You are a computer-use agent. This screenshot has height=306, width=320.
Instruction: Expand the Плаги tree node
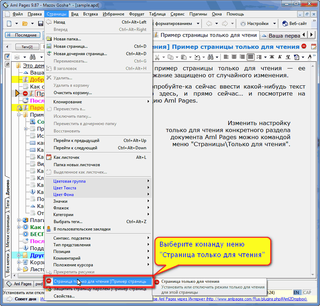click(x=19, y=220)
